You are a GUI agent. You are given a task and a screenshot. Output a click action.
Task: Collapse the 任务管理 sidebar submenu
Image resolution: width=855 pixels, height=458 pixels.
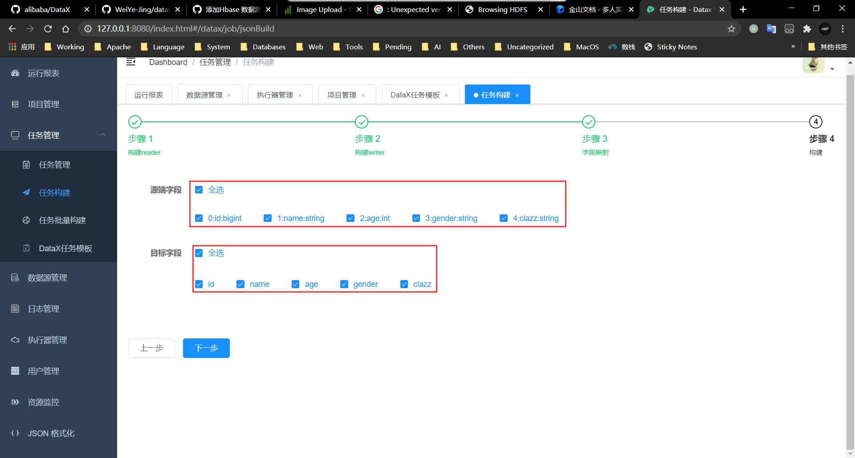coord(102,135)
